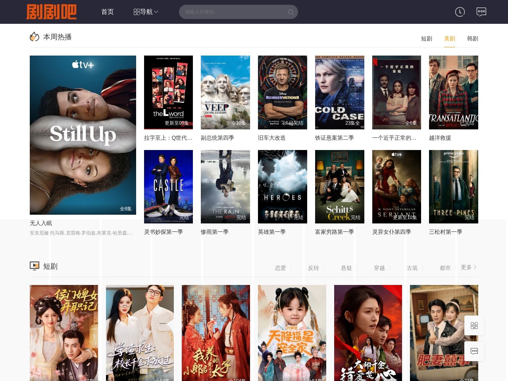Click the floating chat feedback icon
Viewport: 508px width, 381px height.
(x=474, y=351)
